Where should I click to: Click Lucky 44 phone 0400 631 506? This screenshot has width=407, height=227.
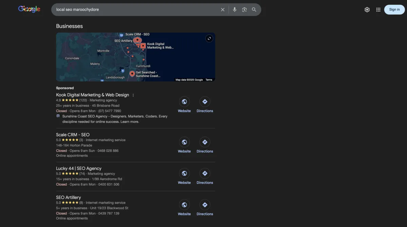point(109,185)
